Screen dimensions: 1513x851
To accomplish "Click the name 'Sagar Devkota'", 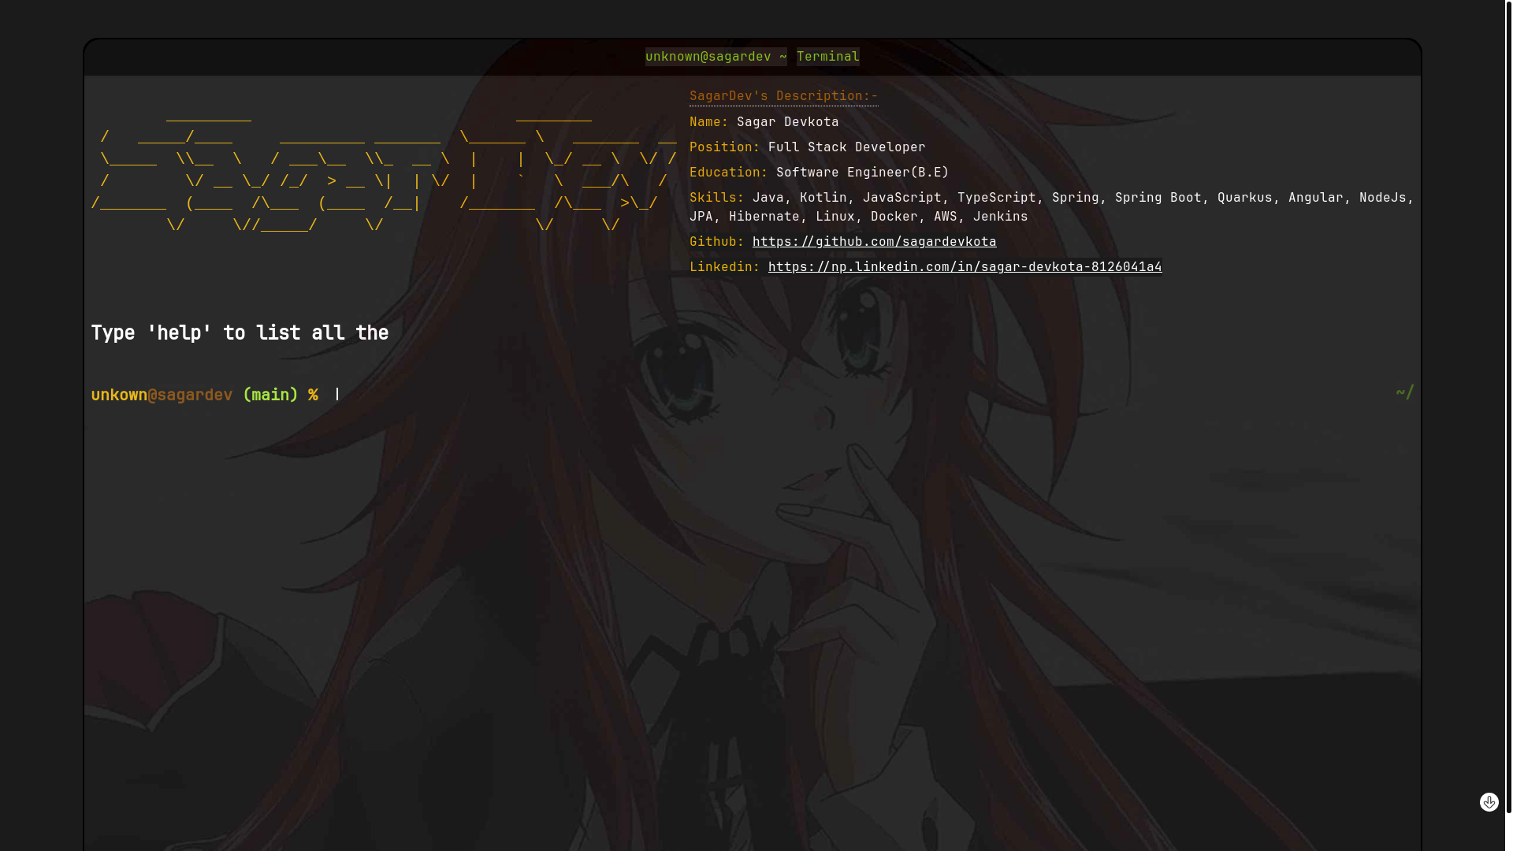I will [787, 122].
